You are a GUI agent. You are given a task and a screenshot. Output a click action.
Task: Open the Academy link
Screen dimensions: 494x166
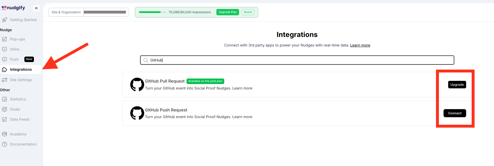click(18, 134)
